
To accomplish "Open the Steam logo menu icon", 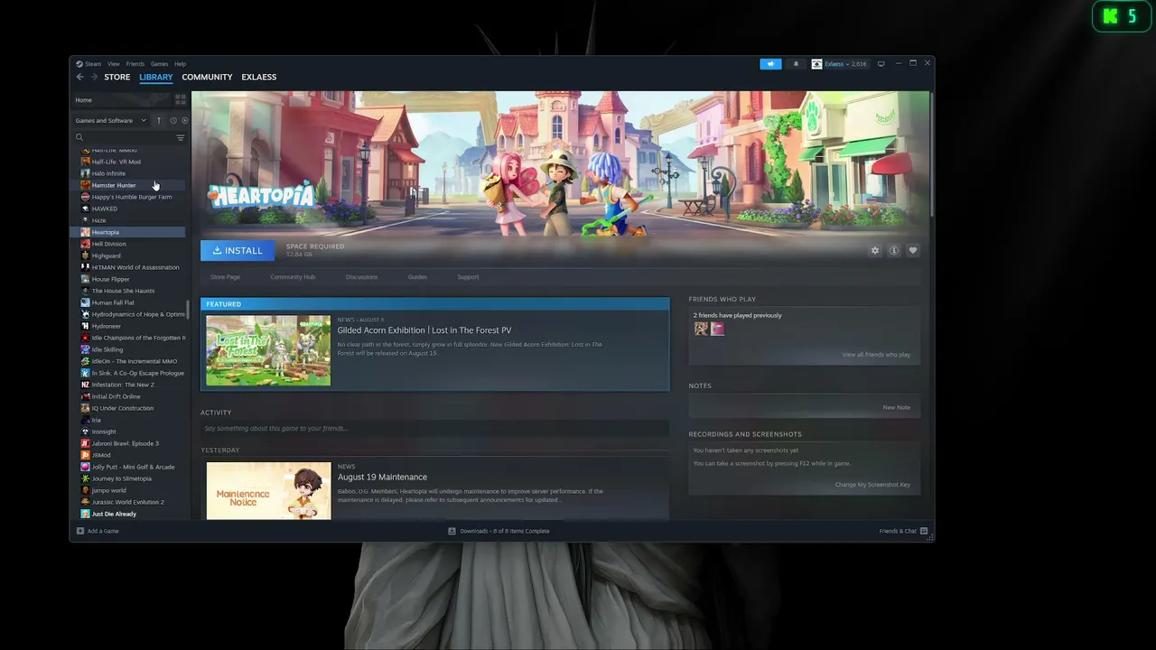I will (79, 64).
